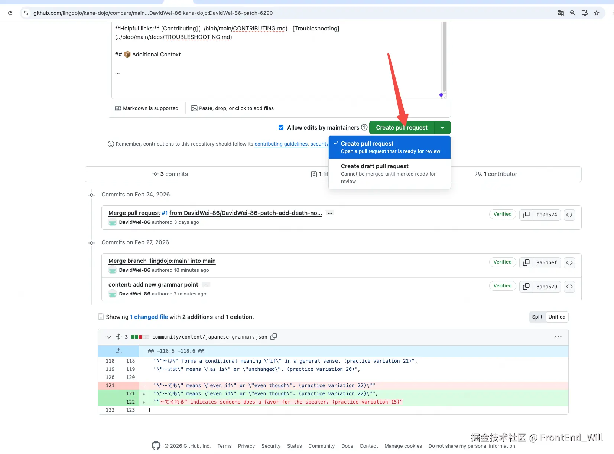Open commit hash 9a6dbef
Viewport: 614px width, 454px height.
[x=547, y=263]
